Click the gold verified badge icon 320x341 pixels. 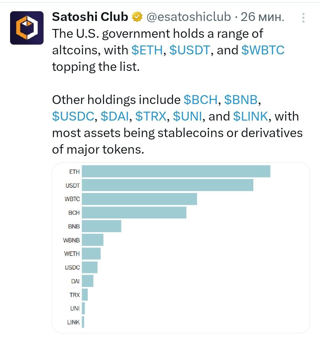pyautogui.click(x=137, y=17)
